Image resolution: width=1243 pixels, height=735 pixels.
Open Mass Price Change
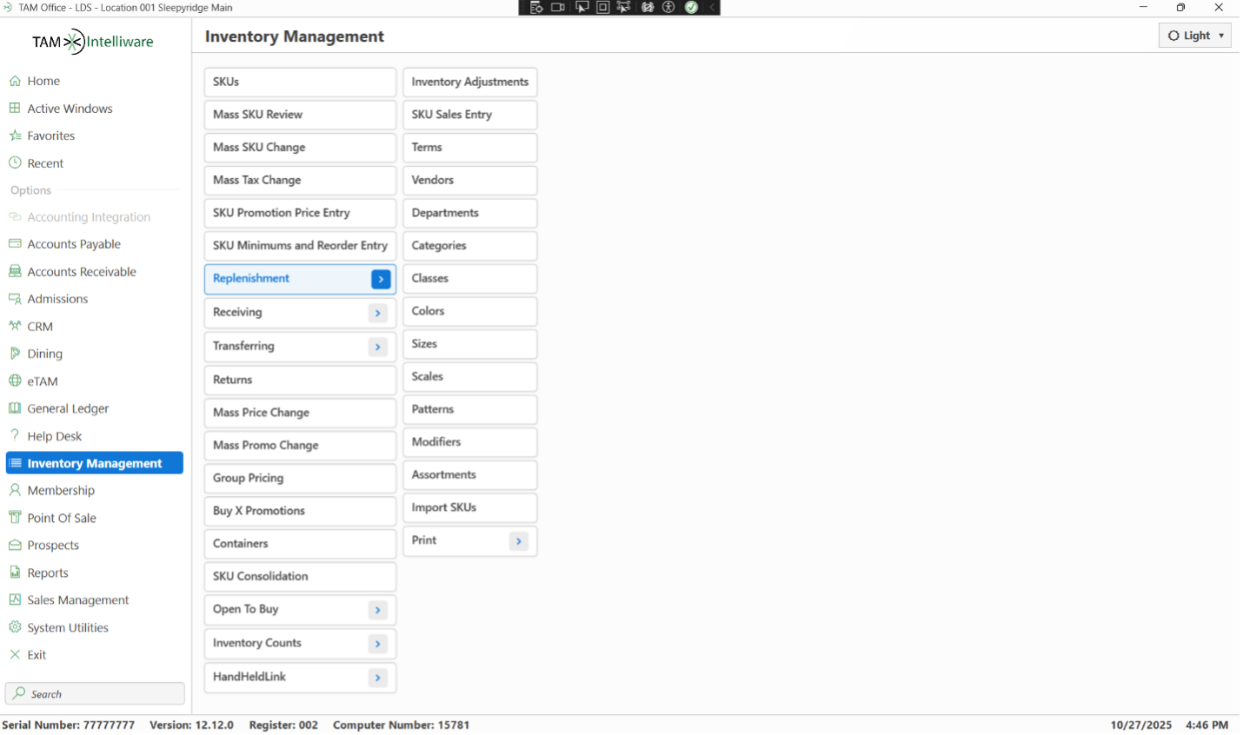300,413
